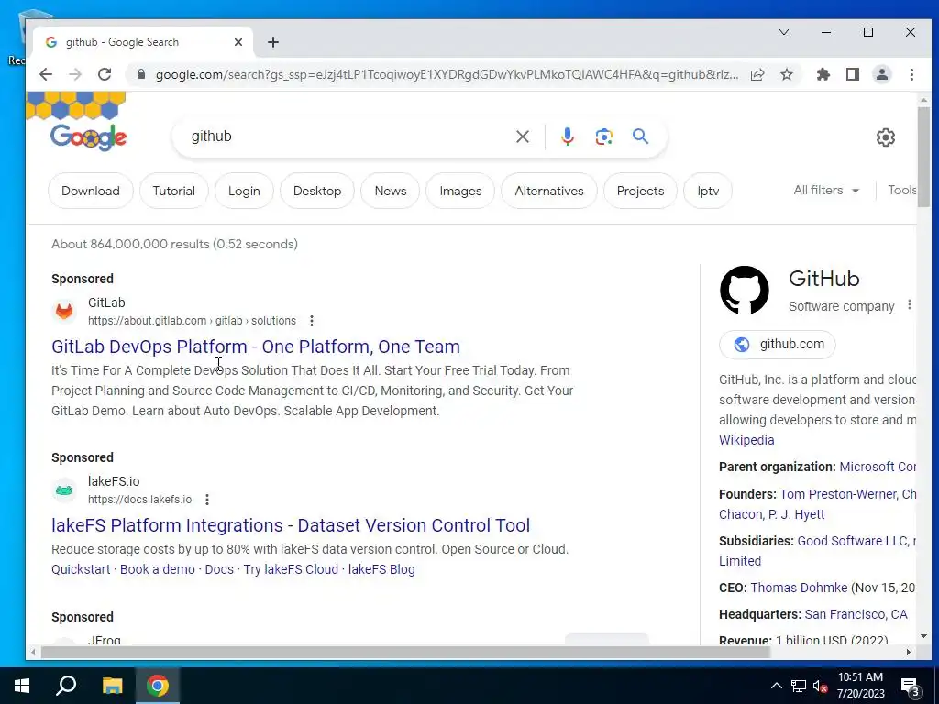This screenshot has width=939, height=704.
Task: Open the lakeFS Quickstart sitelink
Action: pyautogui.click(x=81, y=569)
